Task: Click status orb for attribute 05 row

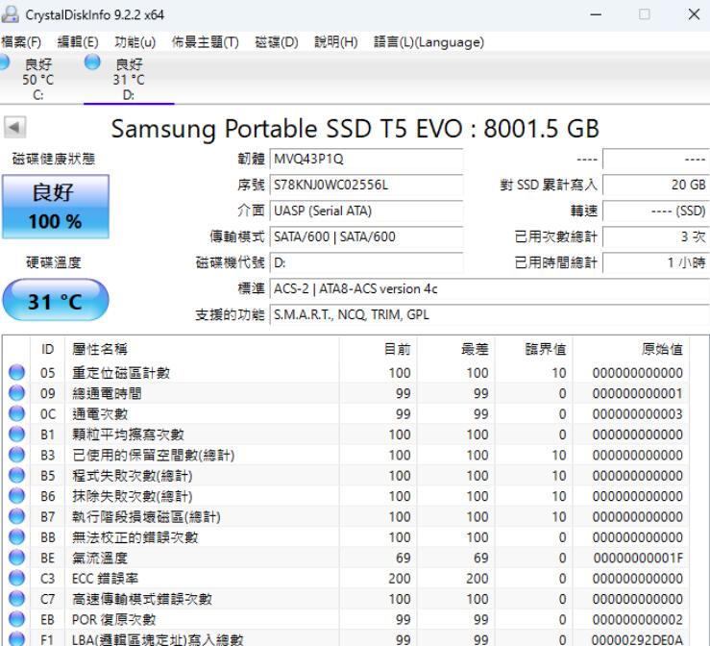Action: 16,373
